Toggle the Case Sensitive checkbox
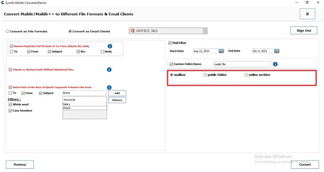 (x=10, y=111)
